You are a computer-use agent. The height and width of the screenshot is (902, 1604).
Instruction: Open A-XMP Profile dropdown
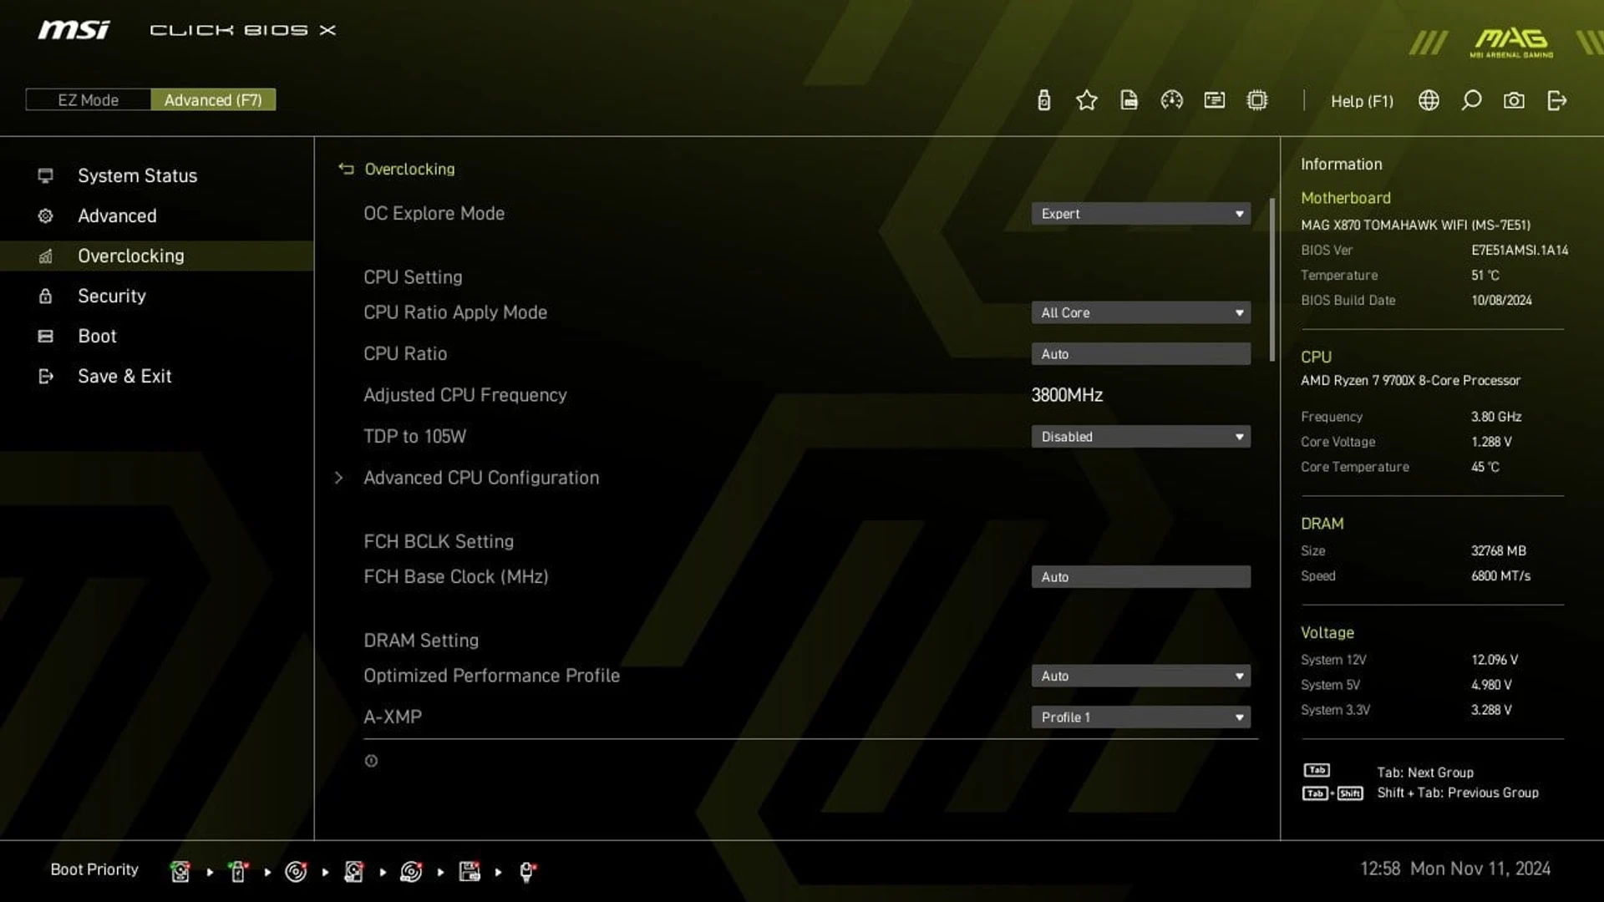point(1140,717)
